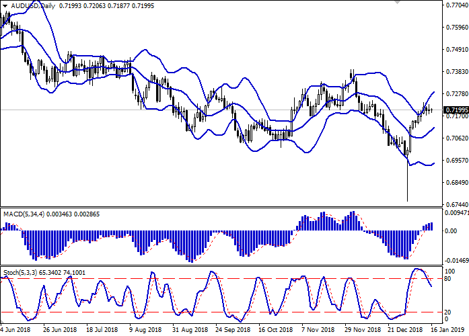The image size is (469, 336).
Task: Click the 0.75960 price axis label
Action: (x=457, y=27)
